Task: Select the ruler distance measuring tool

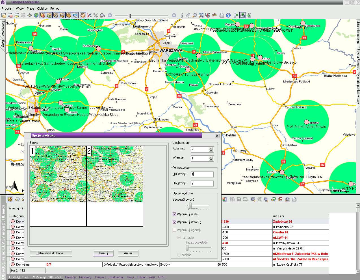Action: (188, 15)
